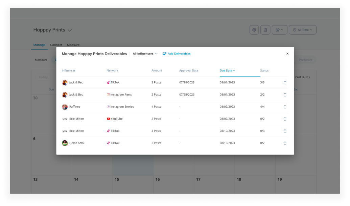This screenshot has height=206, width=350.
Task: Delete Jack & Bec TikTok deliverable
Action: click(285, 83)
